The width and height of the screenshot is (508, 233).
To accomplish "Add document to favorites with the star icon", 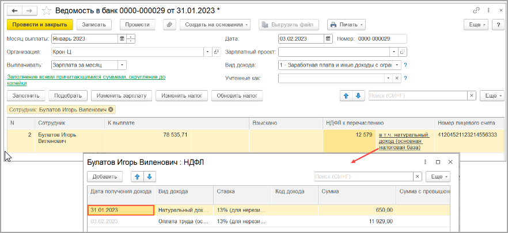I will point(47,11).
